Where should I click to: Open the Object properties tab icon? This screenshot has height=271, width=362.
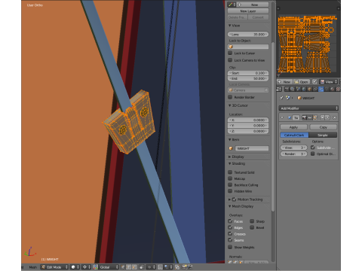tap(310, 89)
